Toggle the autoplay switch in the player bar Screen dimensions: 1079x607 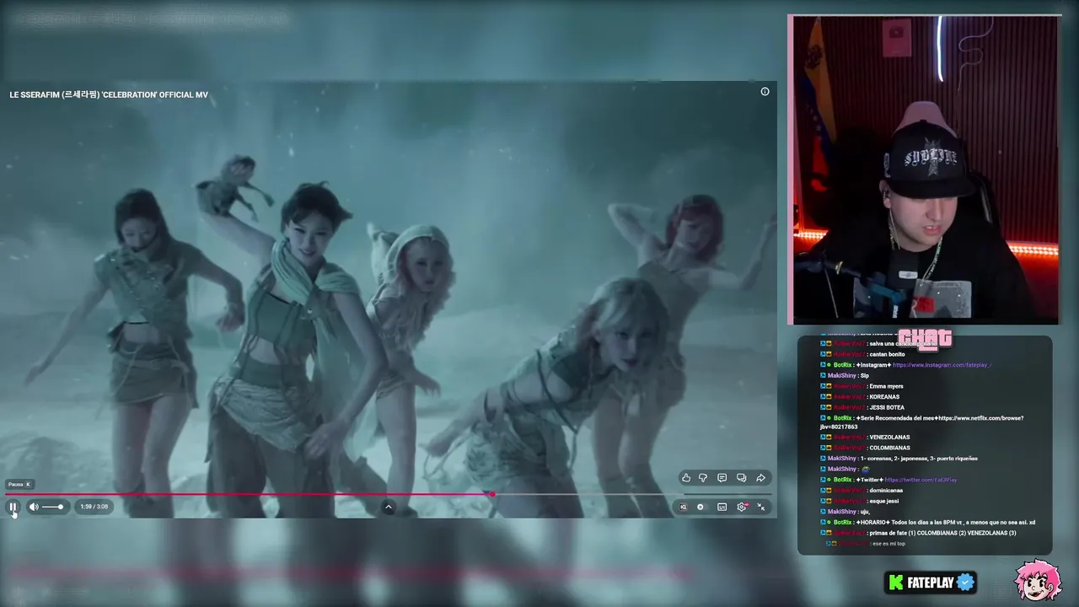(x=701, y=507)
